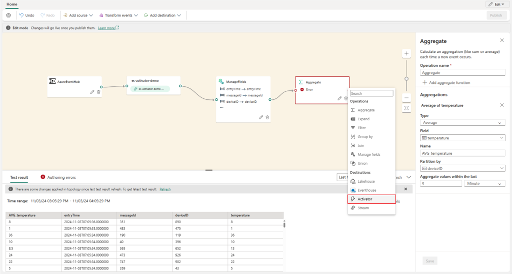Image resolution: width=512 pixels, height=274 pixels.
Task: Fit canvas to view icon
Action: pos(406,108)
